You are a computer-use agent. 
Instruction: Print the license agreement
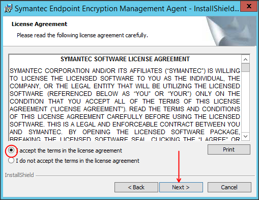[229, 149]
